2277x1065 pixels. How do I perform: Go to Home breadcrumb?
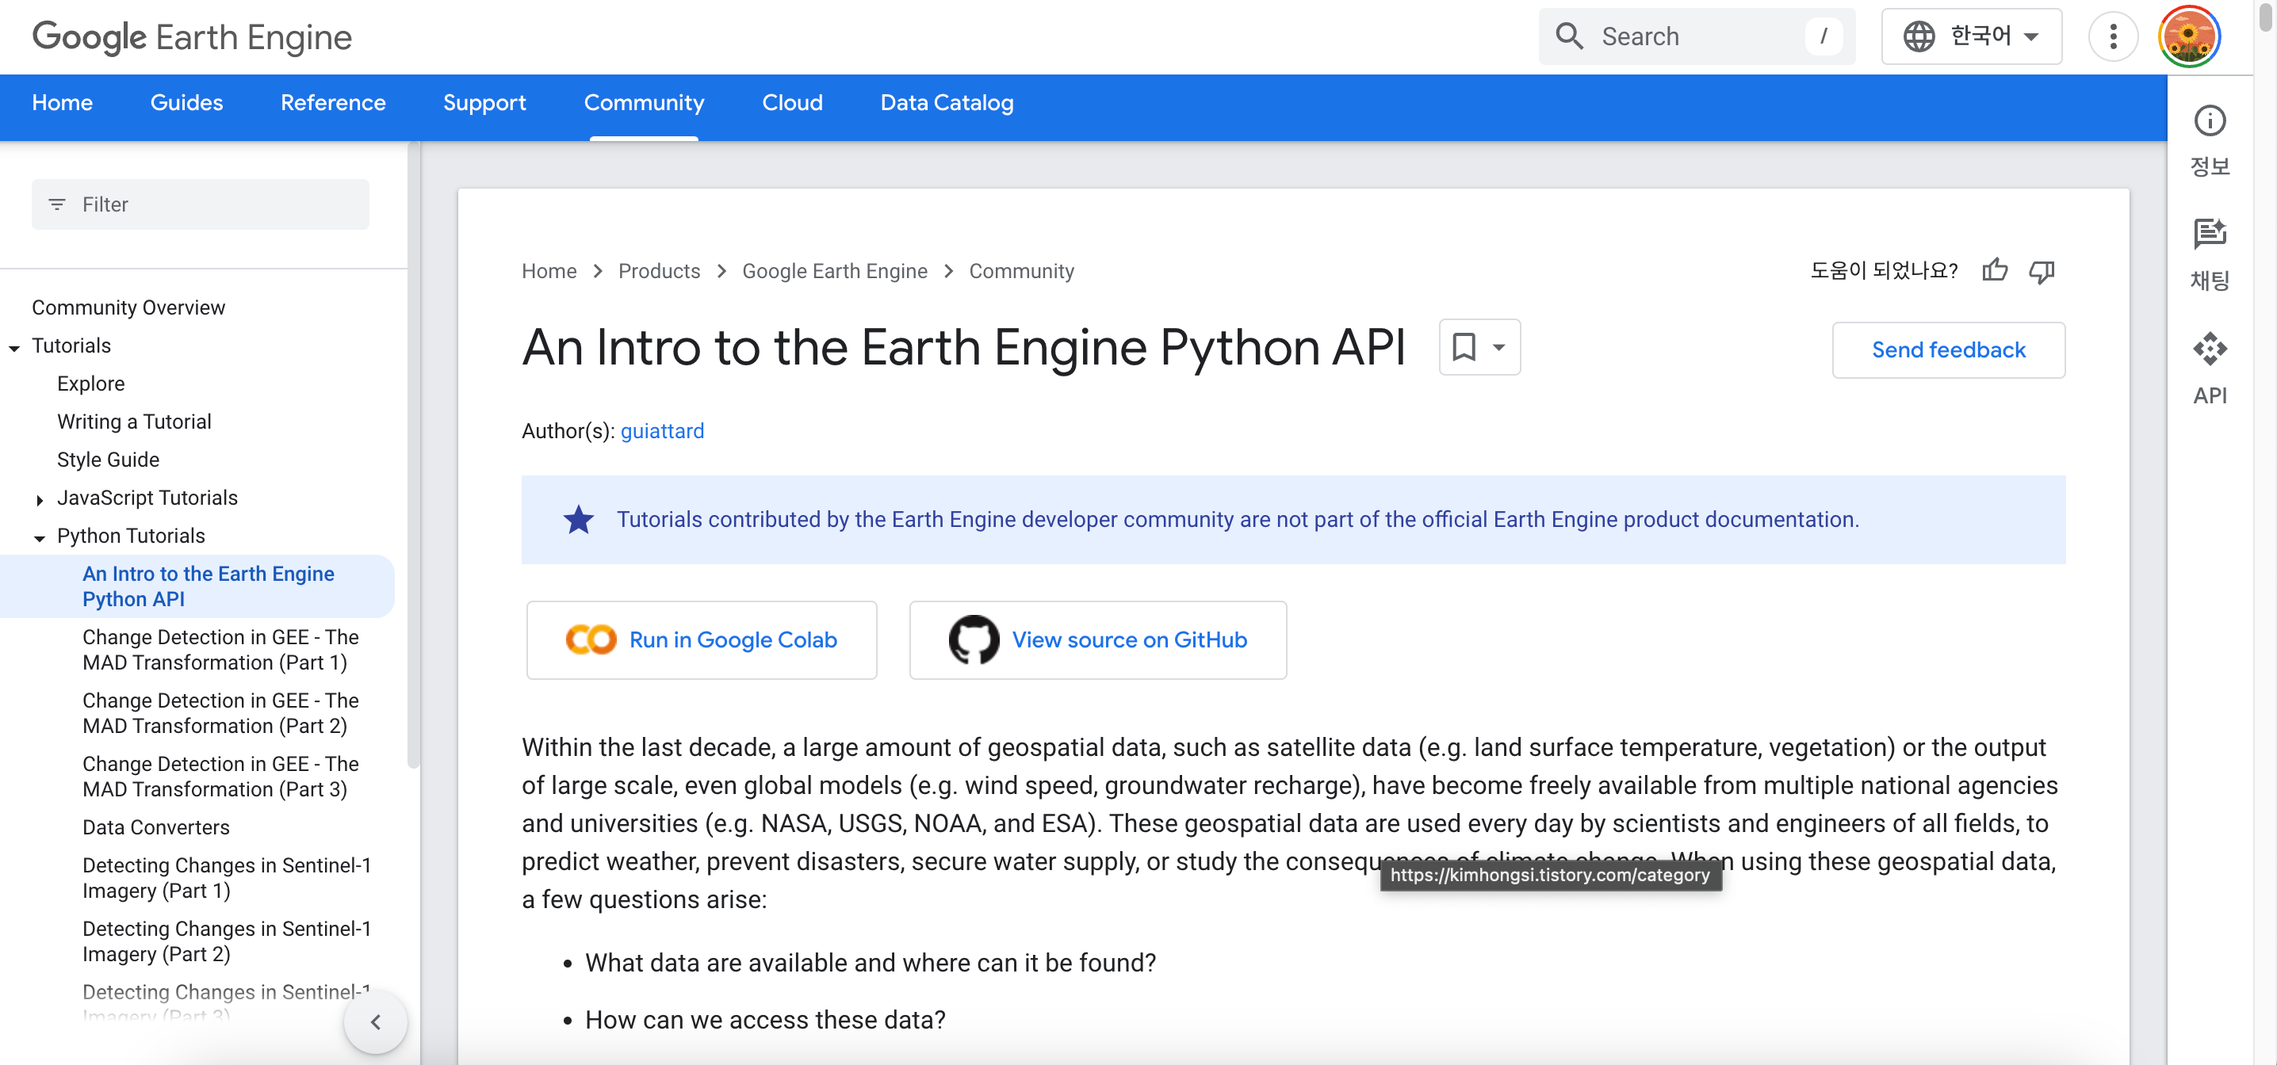pyautogui.click(x=549, y=270)
